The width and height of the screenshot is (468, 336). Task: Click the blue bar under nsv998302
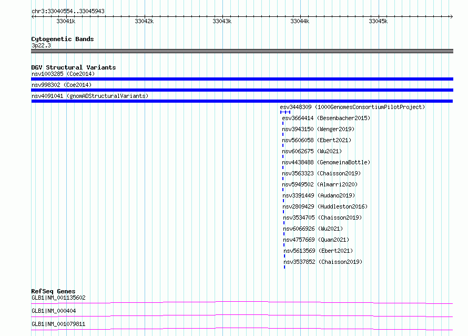(x=242, y=90)
